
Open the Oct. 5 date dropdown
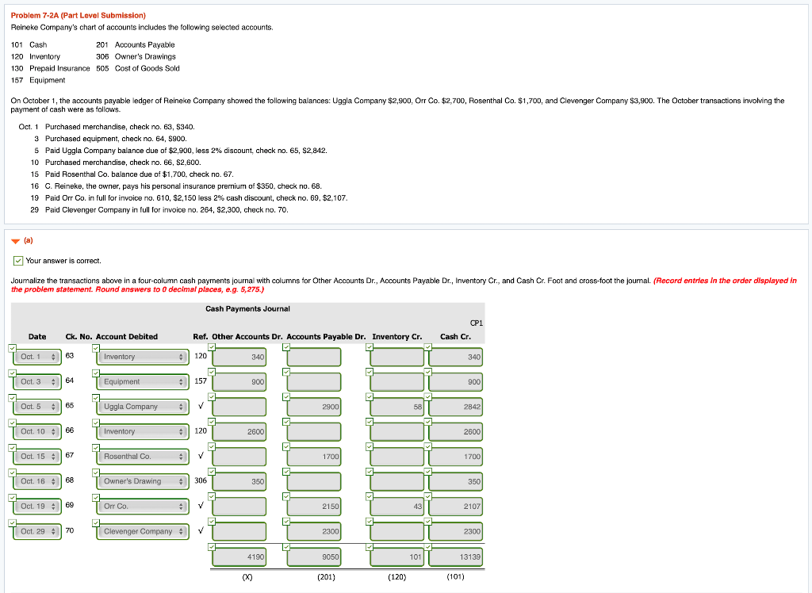click(37, 406)
